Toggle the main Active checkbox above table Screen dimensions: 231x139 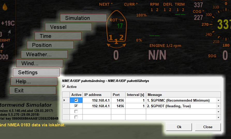pyautogui.click(x=64, y=87)
